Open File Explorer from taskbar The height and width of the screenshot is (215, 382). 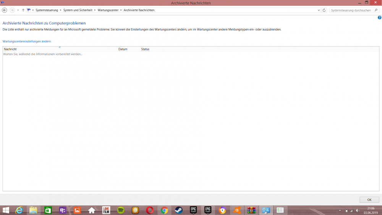33,210
